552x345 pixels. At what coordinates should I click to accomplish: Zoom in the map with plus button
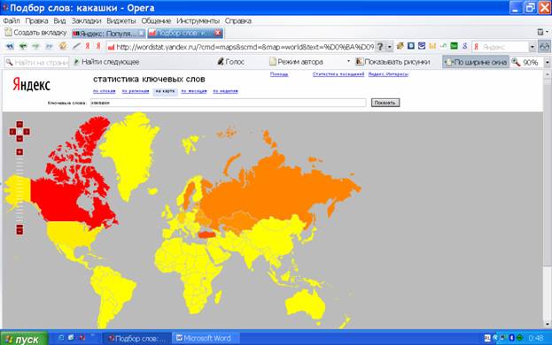pos(19,152)
